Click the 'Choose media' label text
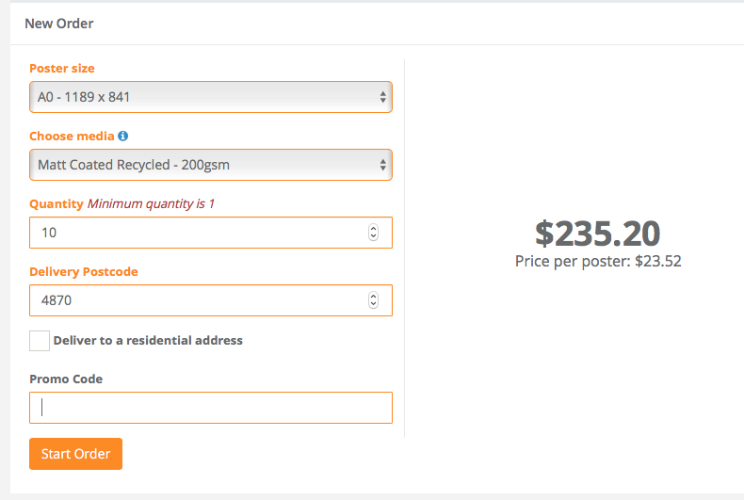 [72, 137]
